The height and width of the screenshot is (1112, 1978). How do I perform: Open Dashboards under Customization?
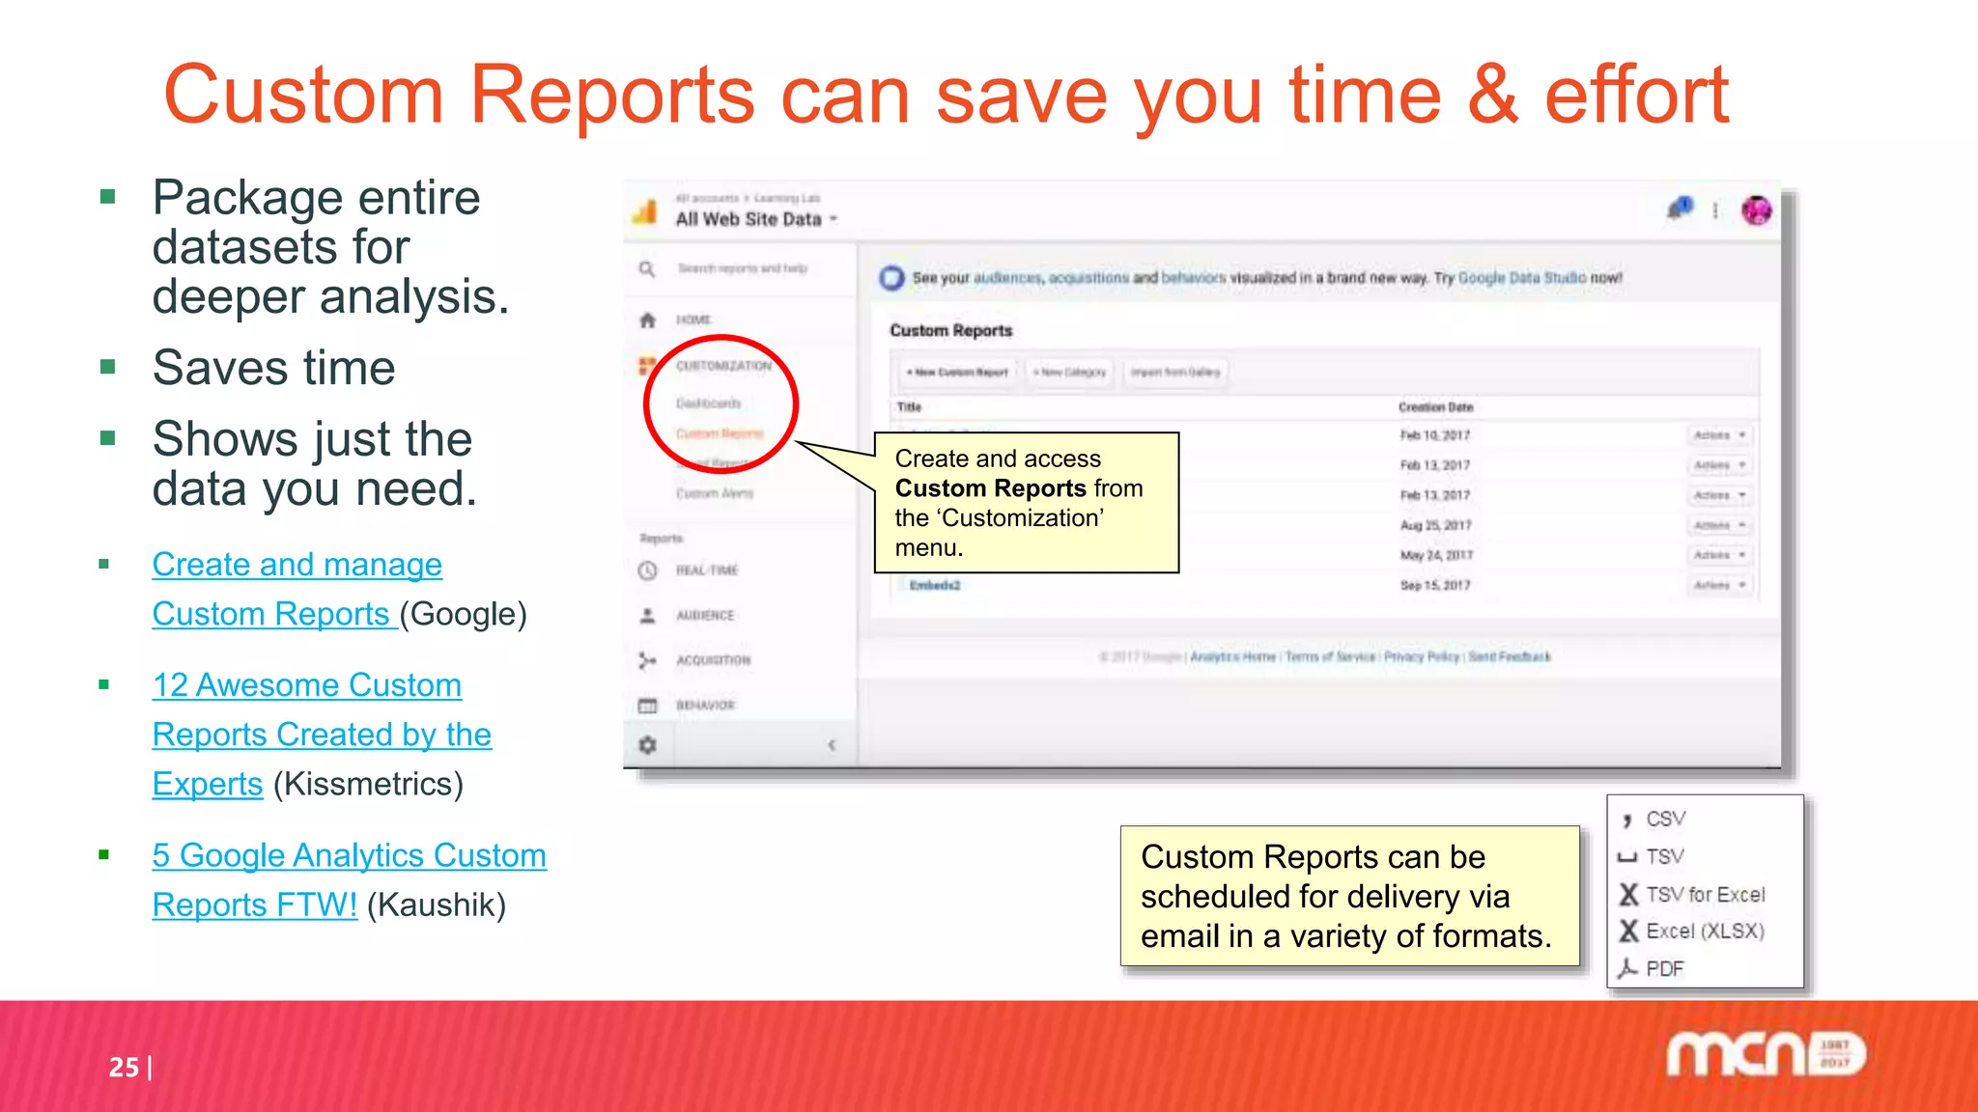708,403
